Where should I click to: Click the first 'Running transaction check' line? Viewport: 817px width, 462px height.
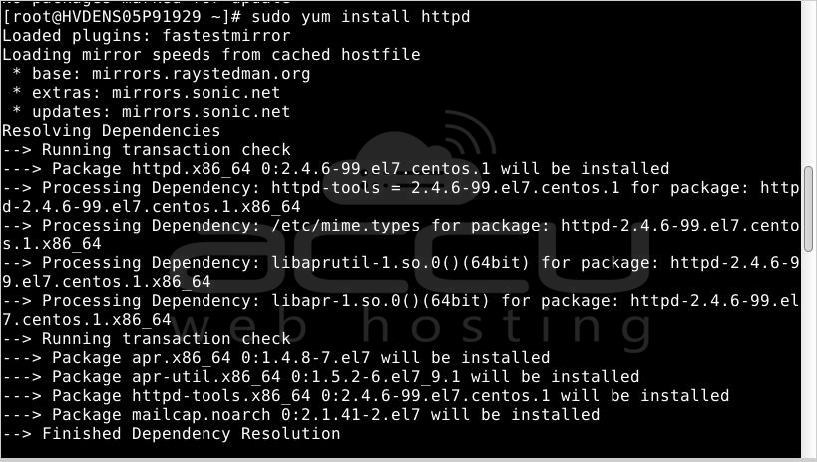coord(147,150)
